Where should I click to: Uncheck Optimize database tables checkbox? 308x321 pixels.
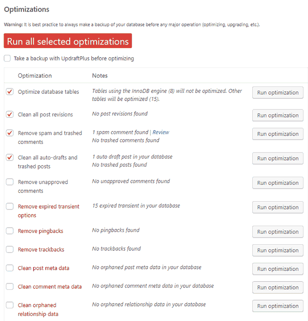coord(10,92)
